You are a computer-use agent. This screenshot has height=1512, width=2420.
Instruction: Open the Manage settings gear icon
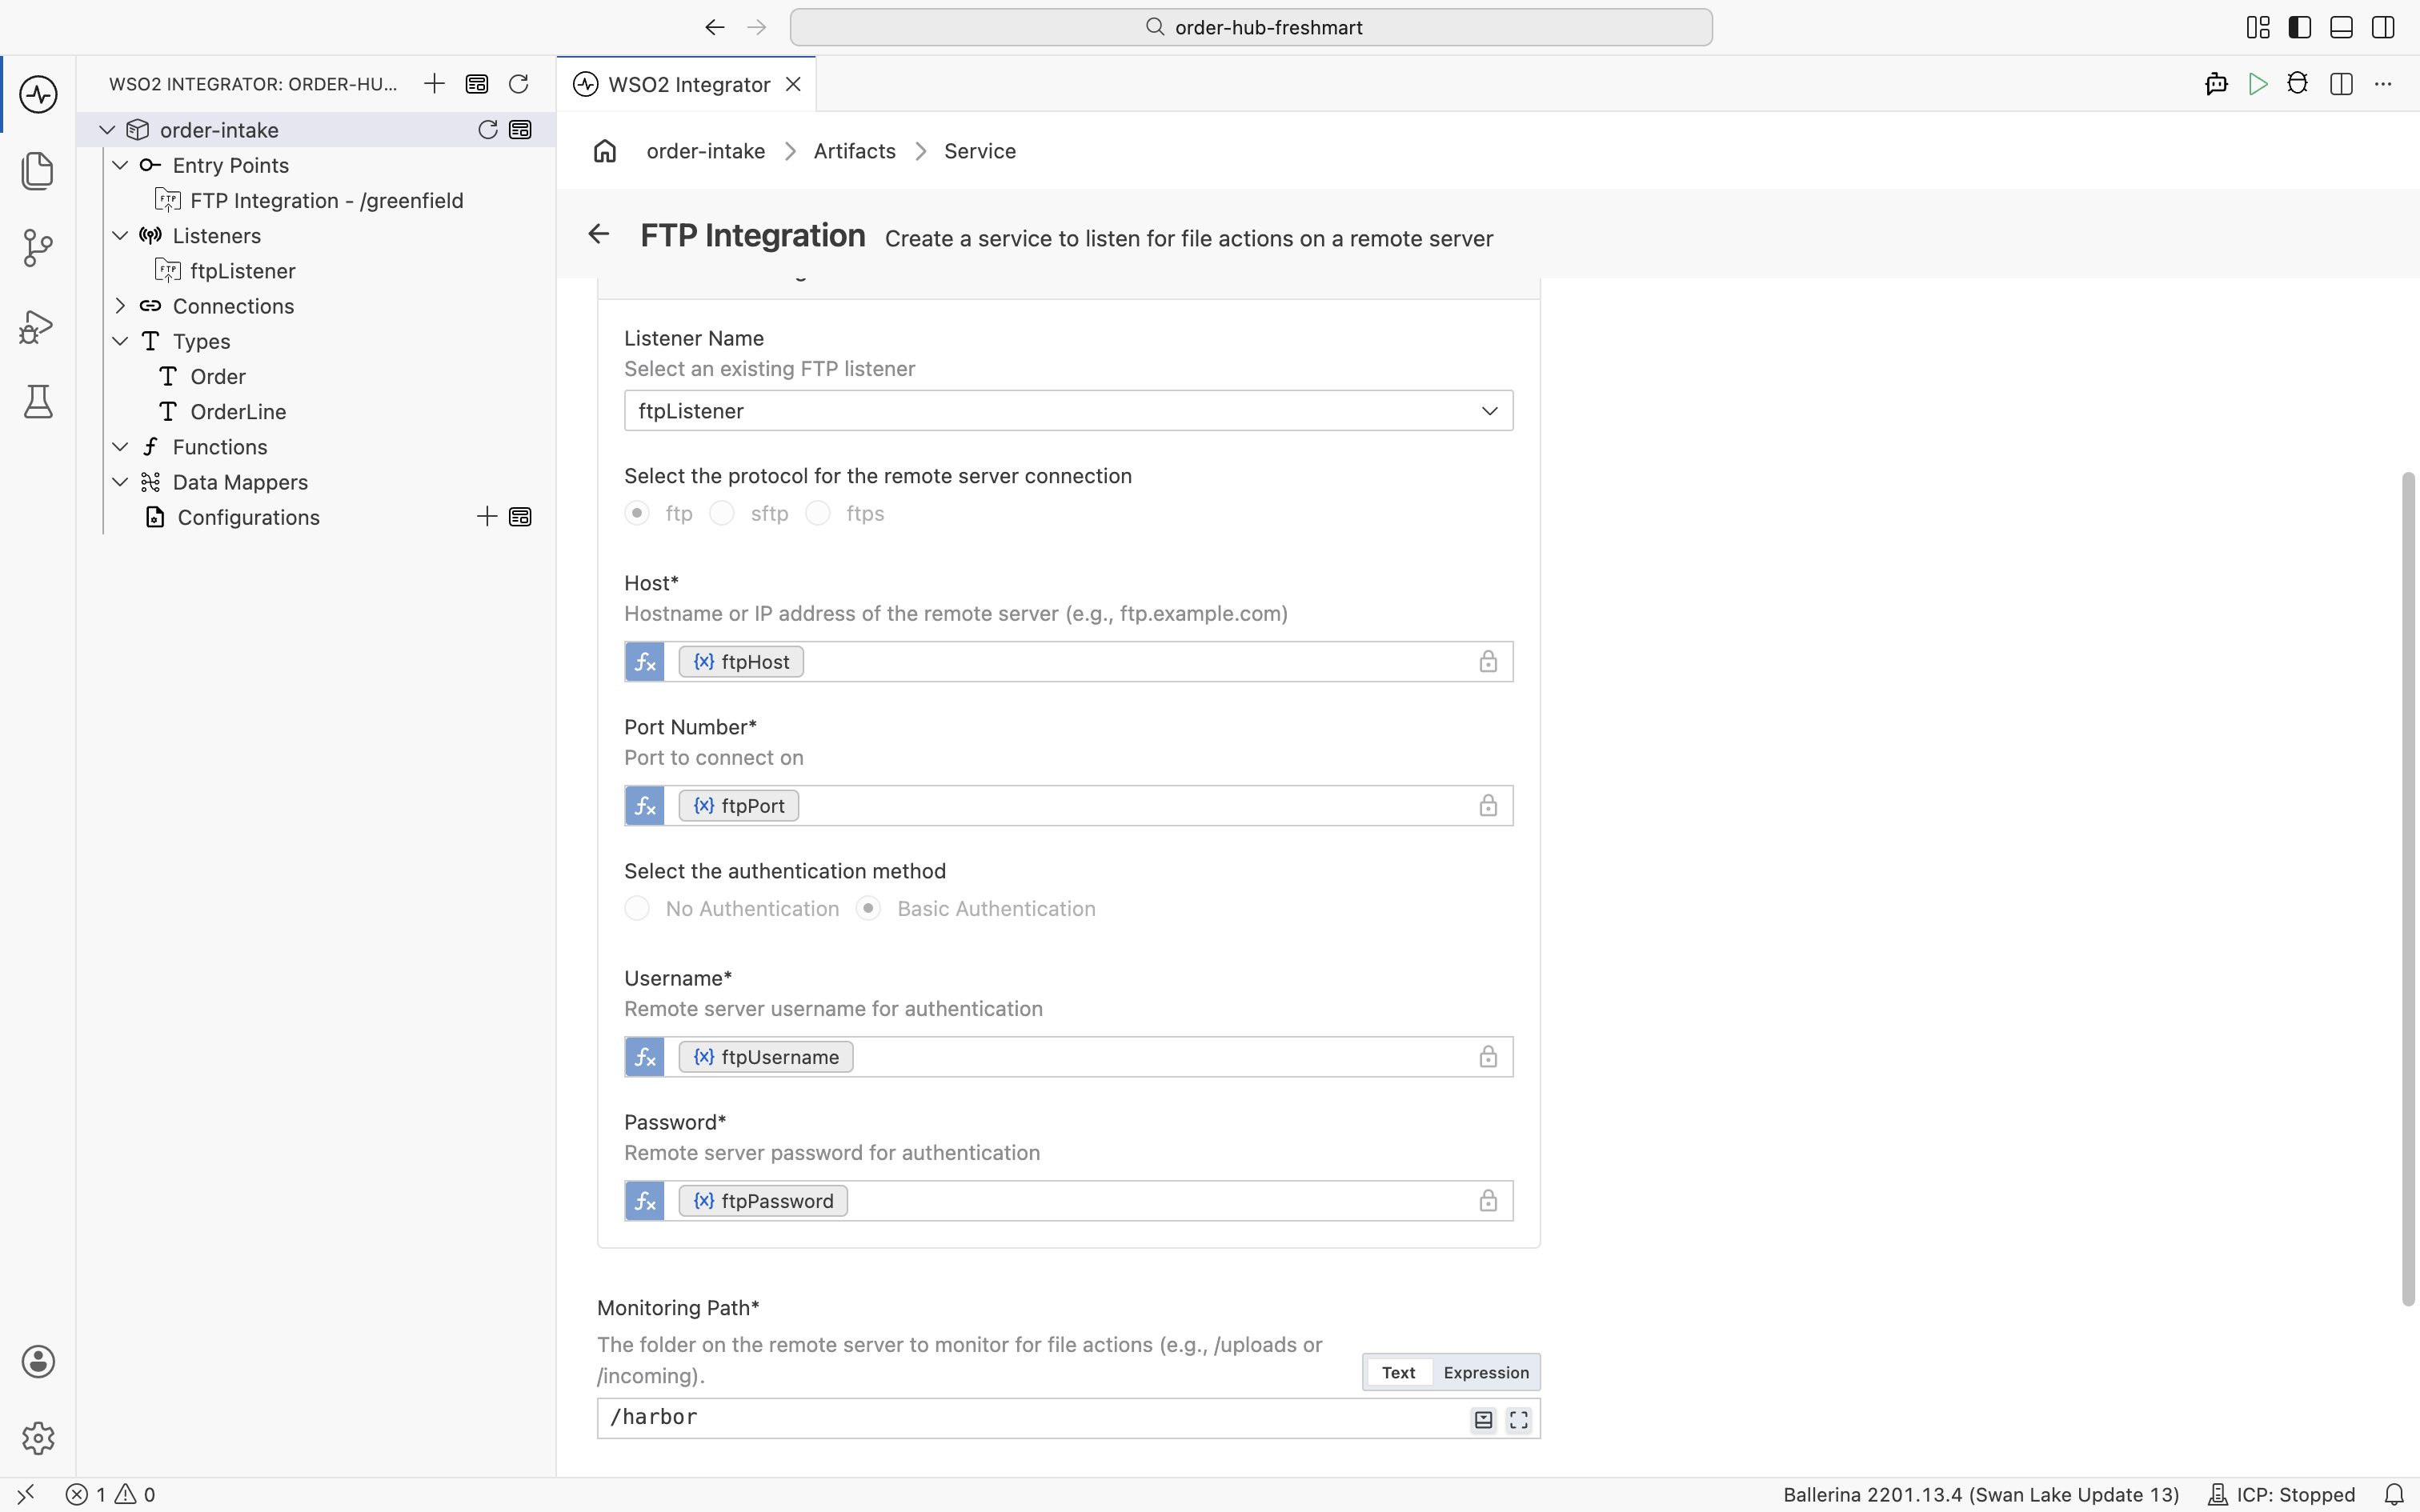coord(38,1438)
